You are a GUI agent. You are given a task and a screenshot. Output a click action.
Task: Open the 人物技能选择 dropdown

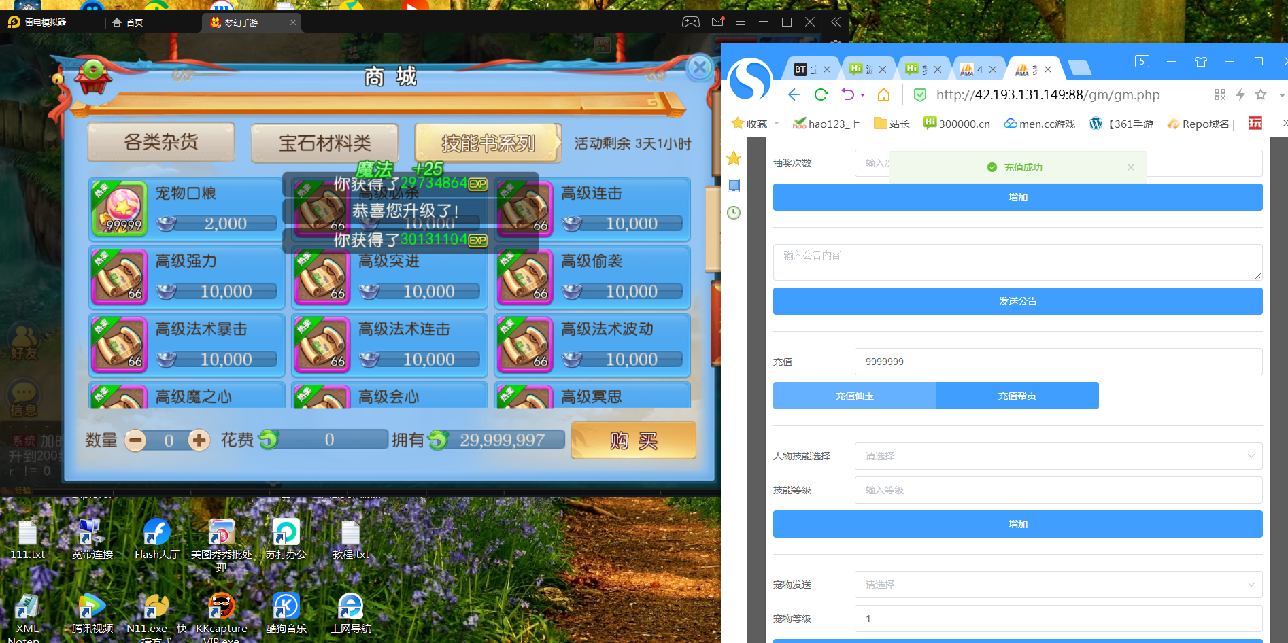(1057, 456)
